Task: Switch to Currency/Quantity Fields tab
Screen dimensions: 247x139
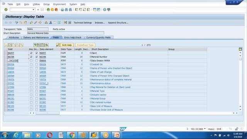Action: pos(98,37)
